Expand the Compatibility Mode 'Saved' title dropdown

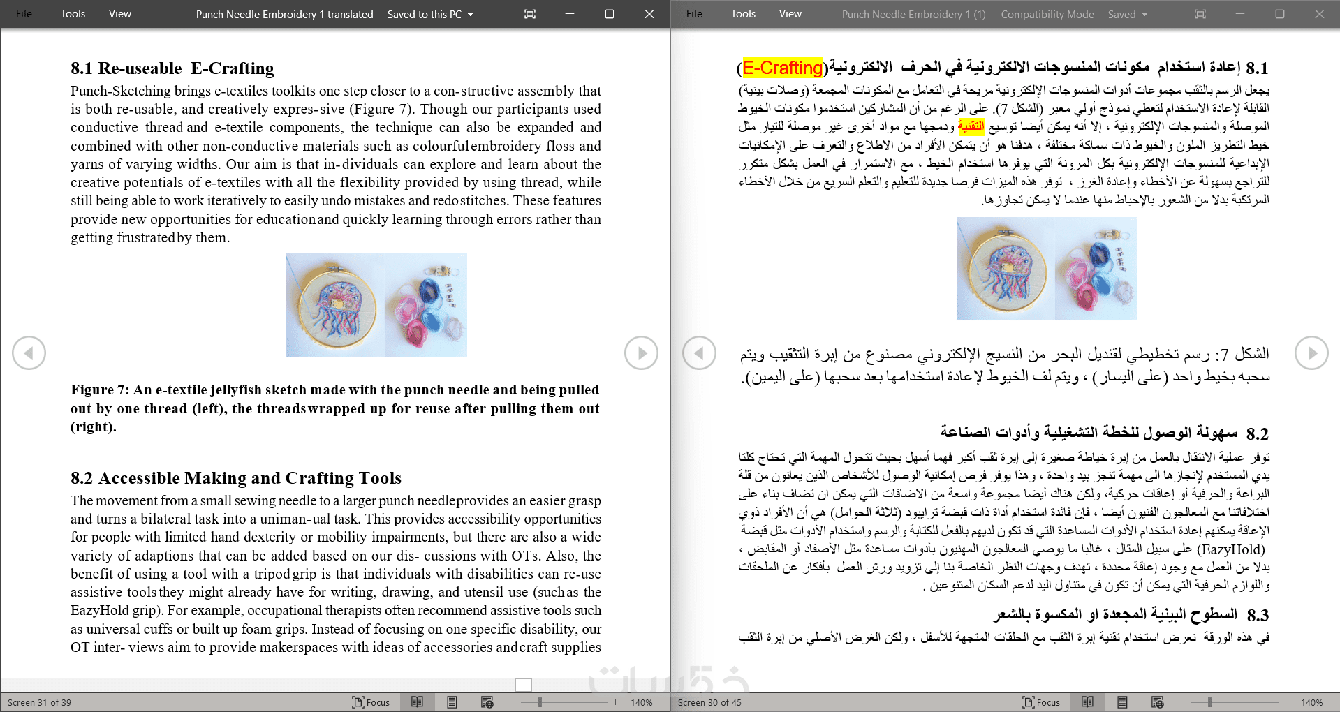coord(1145,15)
